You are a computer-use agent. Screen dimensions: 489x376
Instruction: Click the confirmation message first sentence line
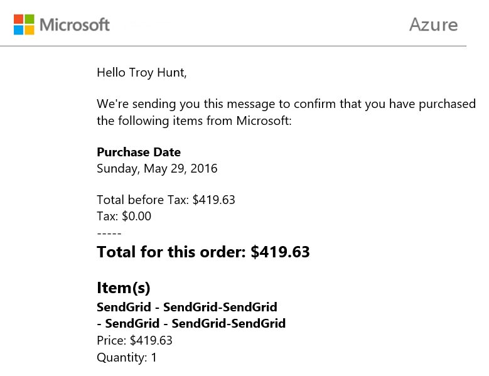pyautogui.click(x=286, y=104)
